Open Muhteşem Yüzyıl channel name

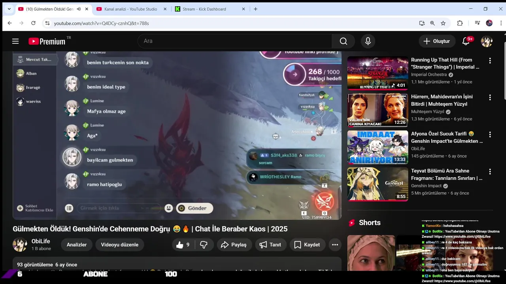click(428, 112)
